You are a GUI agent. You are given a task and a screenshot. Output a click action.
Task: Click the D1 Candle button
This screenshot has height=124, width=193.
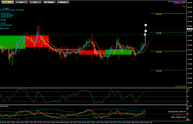(49, 2)
